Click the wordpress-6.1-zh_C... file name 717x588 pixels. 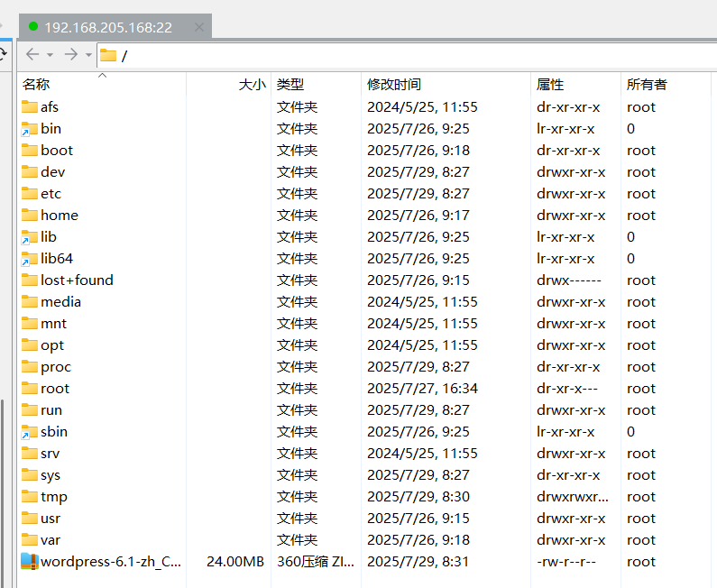click(x=111, y=562)
